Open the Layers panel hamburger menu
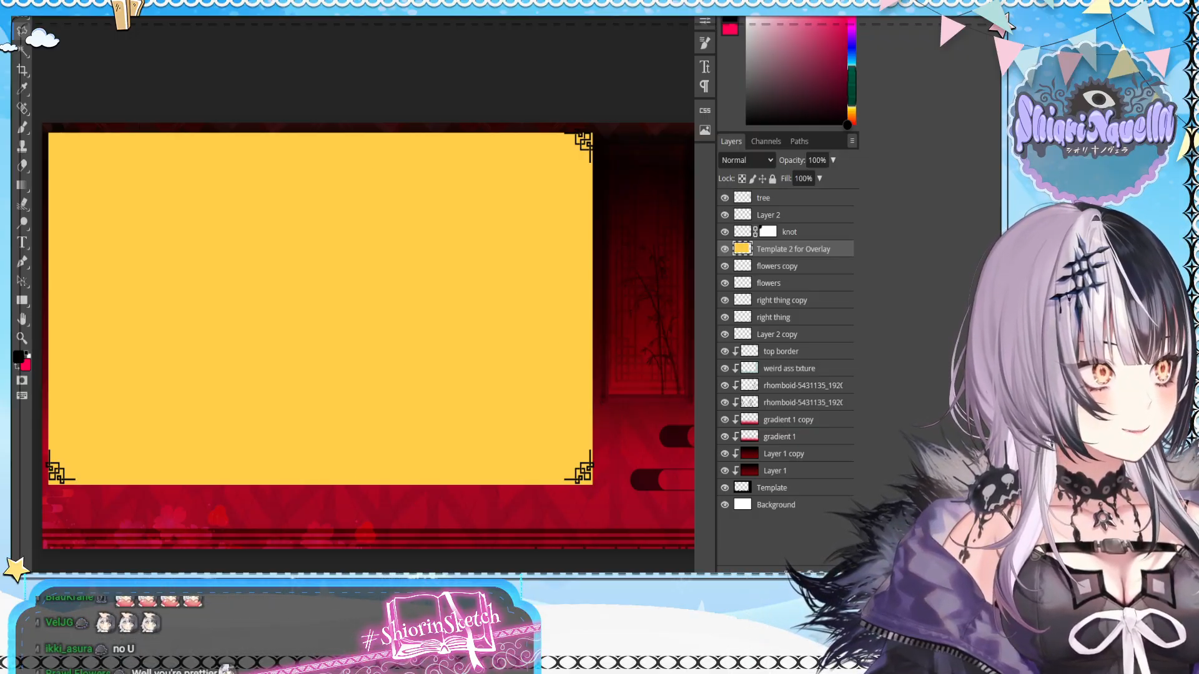 pos(852,141)
